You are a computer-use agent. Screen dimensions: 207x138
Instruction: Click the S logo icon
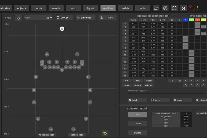click(184, 8)
